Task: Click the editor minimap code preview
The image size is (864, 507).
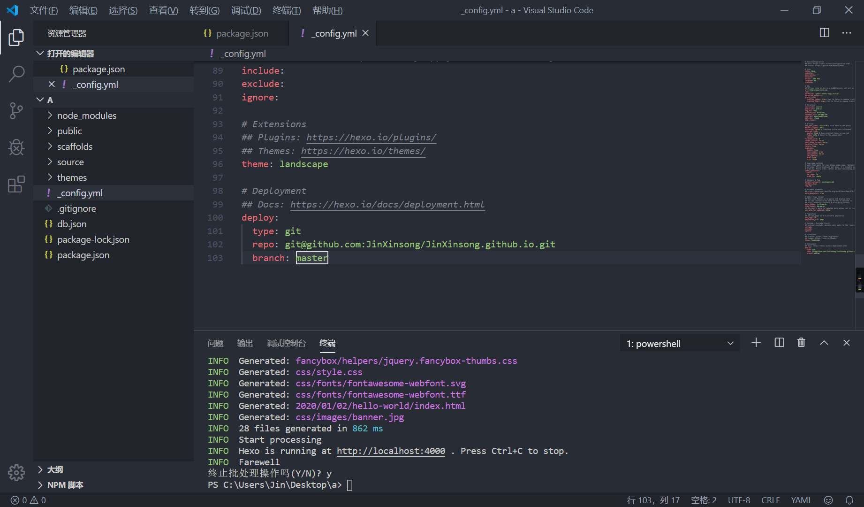Action: [x=828, y=157]
